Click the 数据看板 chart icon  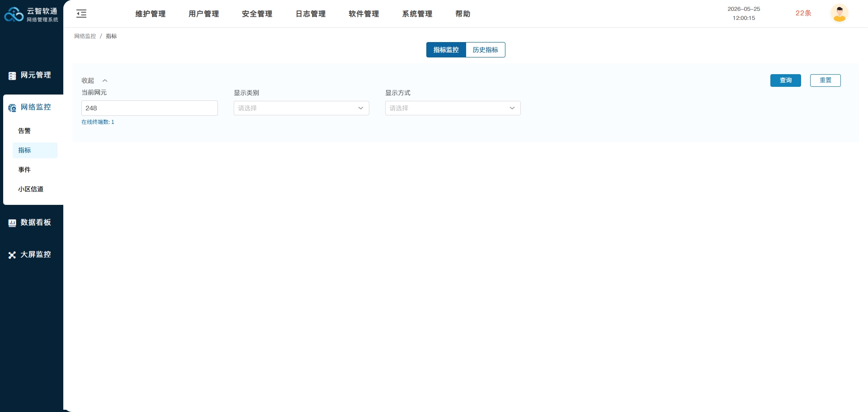click(12, 223)
